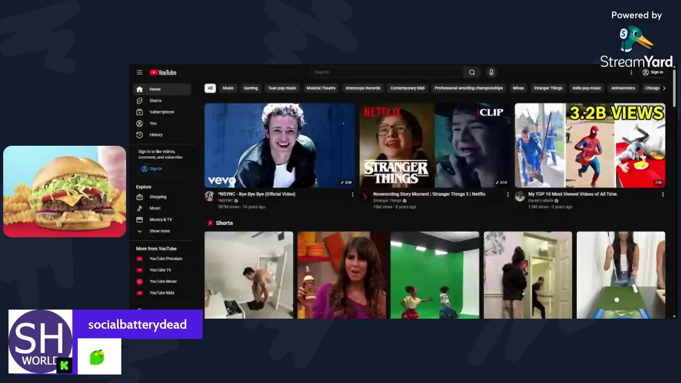The image size is (681, 383).
Task: Open more options for NSYNC video
Action: pos(352,195)
